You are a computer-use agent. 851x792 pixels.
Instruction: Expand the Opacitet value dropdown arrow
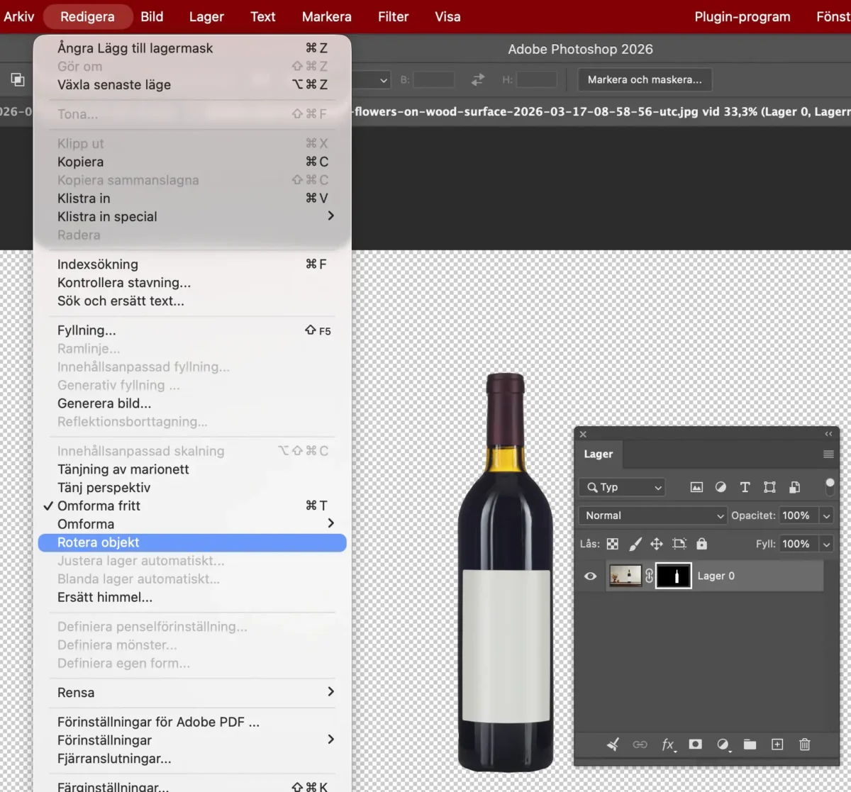(x=826, y=515)
